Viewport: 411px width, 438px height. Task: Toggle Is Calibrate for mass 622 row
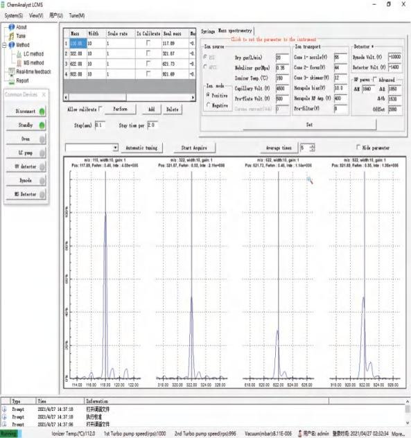click(x=148, y=63)
